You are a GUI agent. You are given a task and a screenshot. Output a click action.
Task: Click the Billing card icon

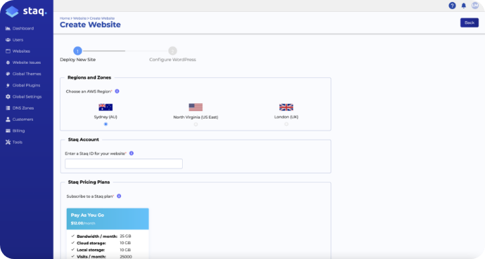8,131
